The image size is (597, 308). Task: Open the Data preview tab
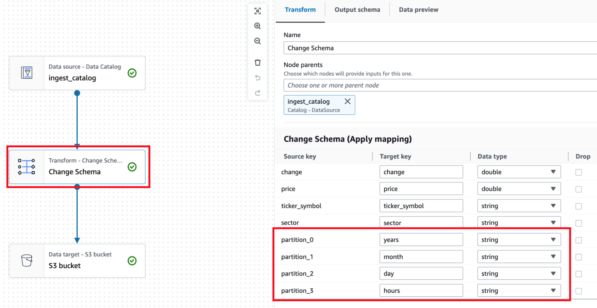[x=418, y=9]
